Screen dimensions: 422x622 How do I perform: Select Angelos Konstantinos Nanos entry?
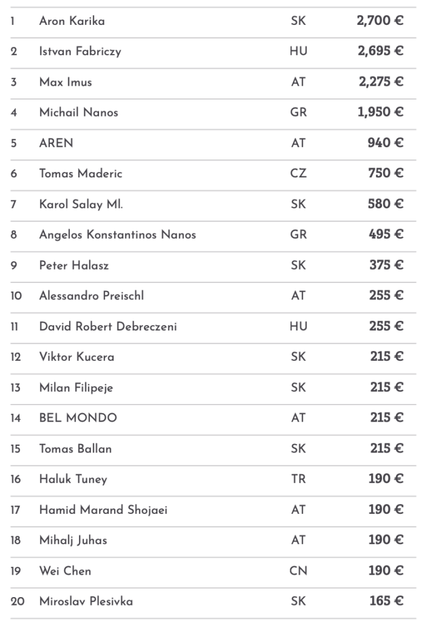coord(118,234)
